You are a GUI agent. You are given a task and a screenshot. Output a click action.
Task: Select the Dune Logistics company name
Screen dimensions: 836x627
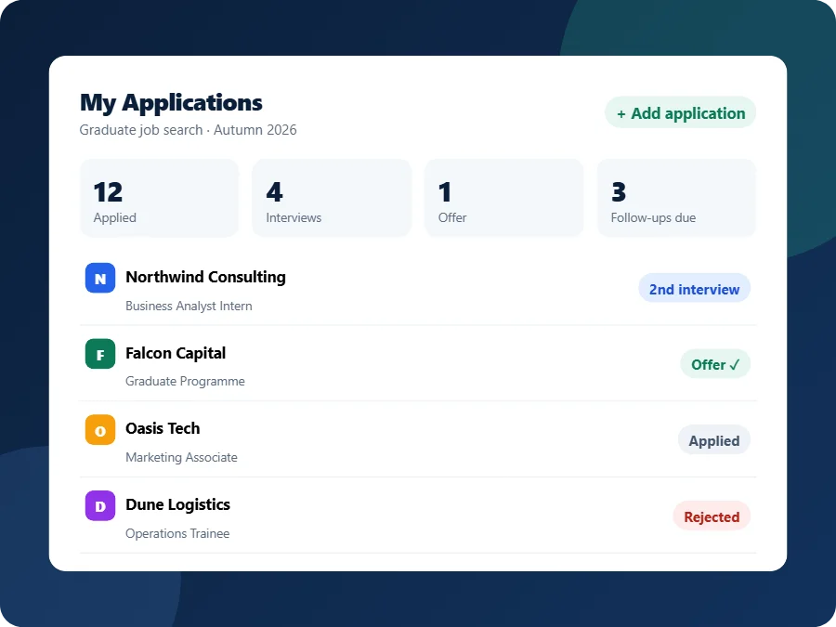pos(177,505)
